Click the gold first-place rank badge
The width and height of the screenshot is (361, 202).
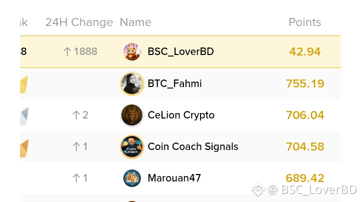(24, 84)
